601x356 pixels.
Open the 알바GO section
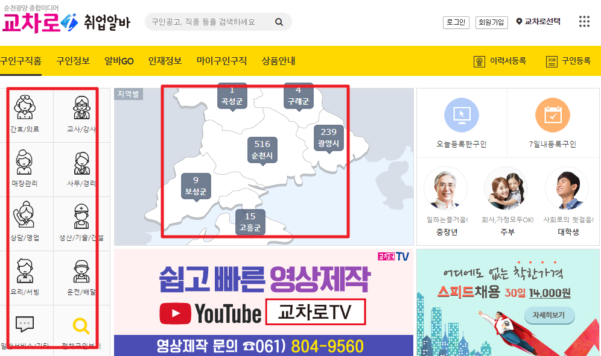pyautogui.click(x=118, y=61)
